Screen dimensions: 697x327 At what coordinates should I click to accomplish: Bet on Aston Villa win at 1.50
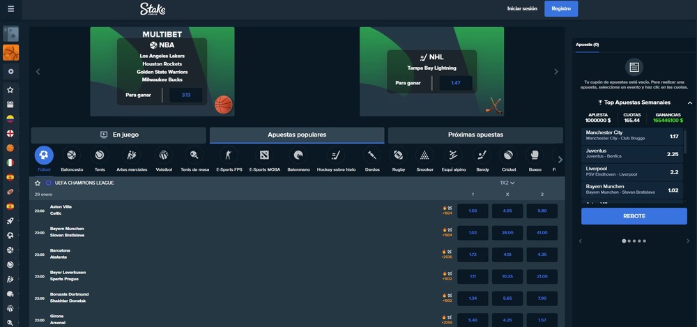(473, 211)
